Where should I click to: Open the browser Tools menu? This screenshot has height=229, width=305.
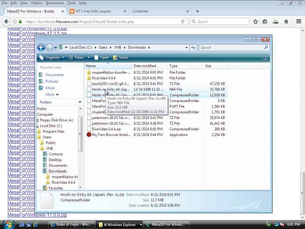tap(71, 3)
